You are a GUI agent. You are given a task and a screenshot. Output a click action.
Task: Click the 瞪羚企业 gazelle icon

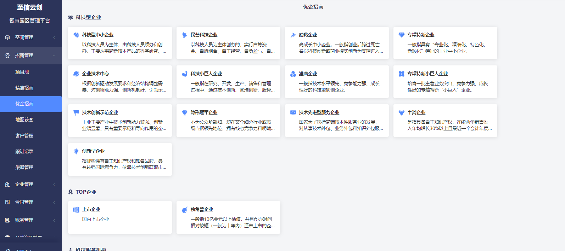pyautogui.click(x=293, y=35)
